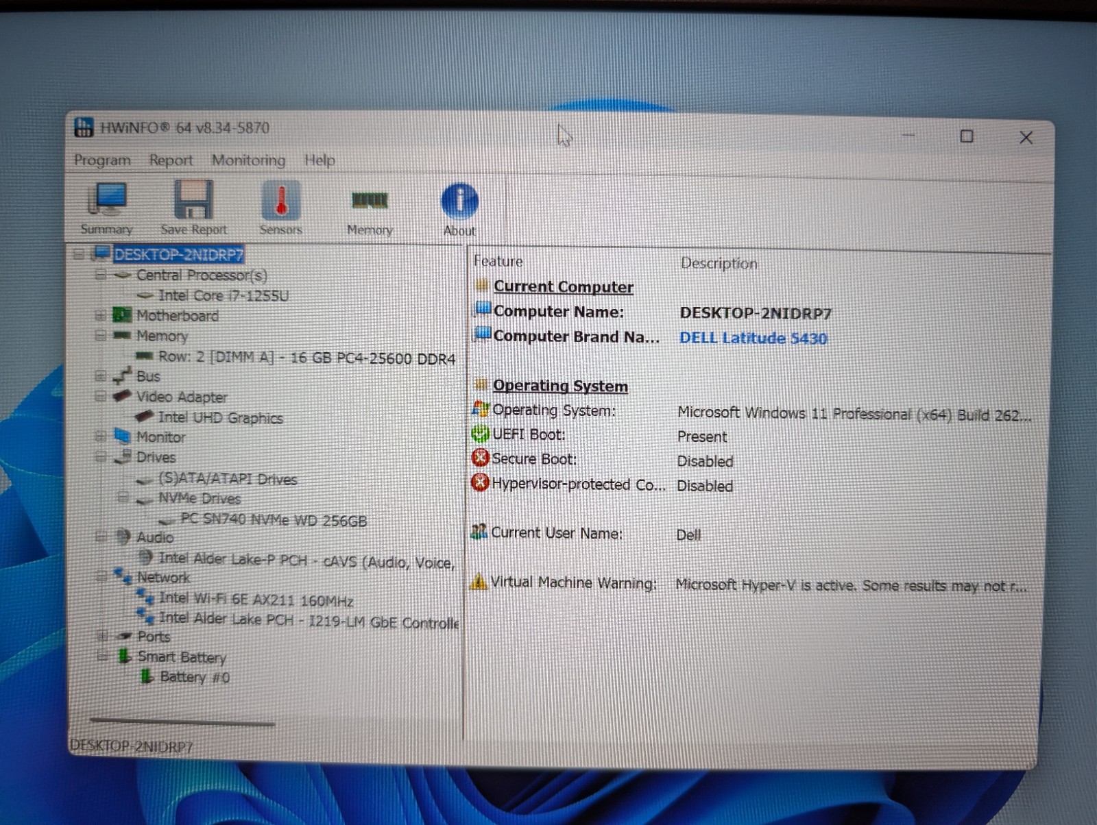Click the Dell user name value
The image size is (1097, 825).
pyautogui.click(x=688, y=534)
